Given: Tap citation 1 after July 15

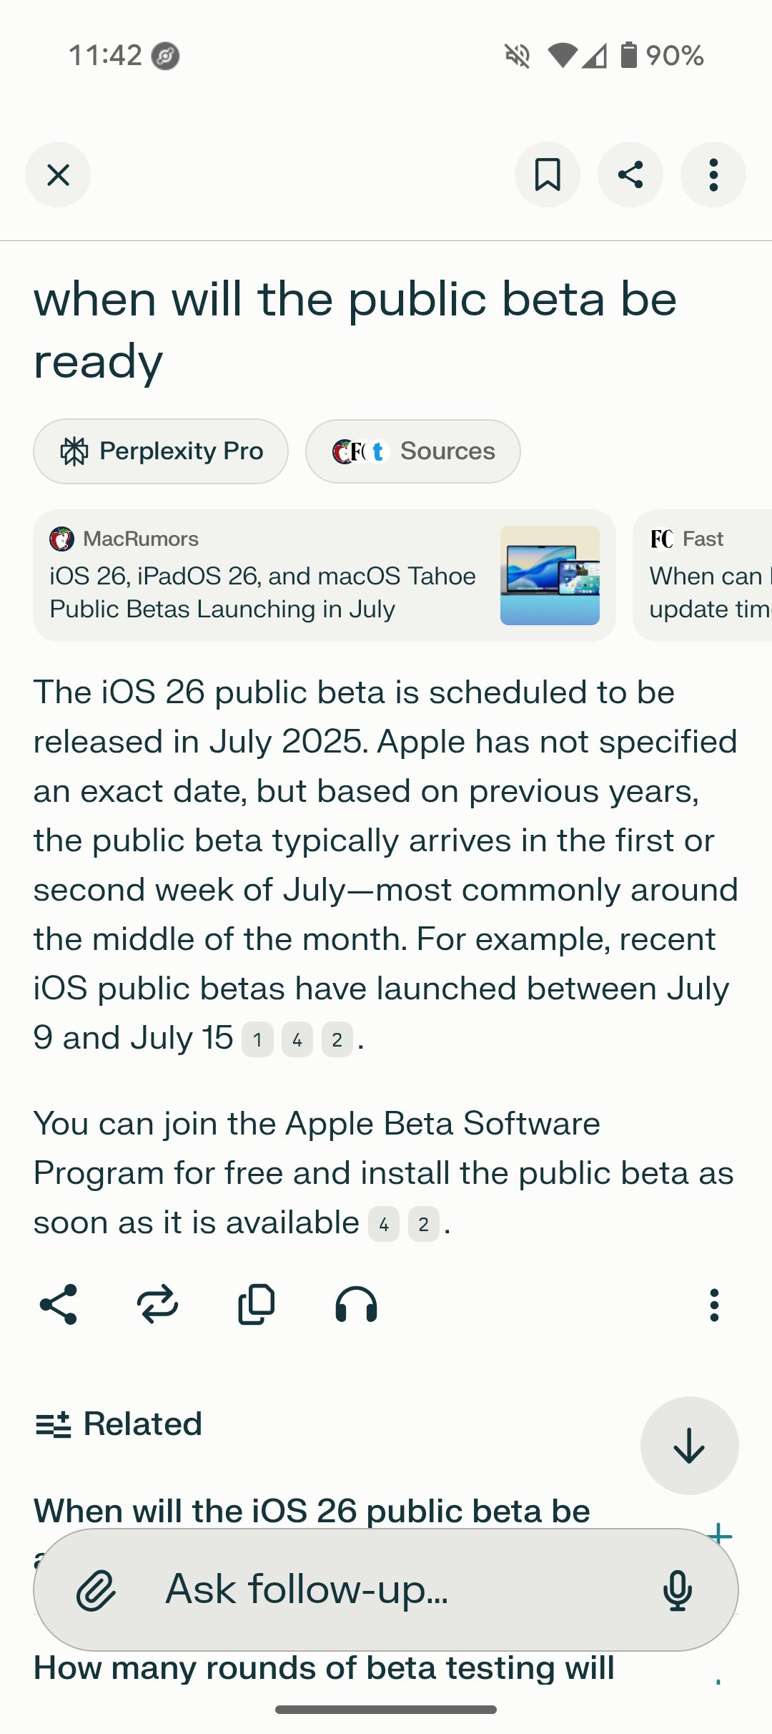Looking at the screenshot, I should point(257,1039).
